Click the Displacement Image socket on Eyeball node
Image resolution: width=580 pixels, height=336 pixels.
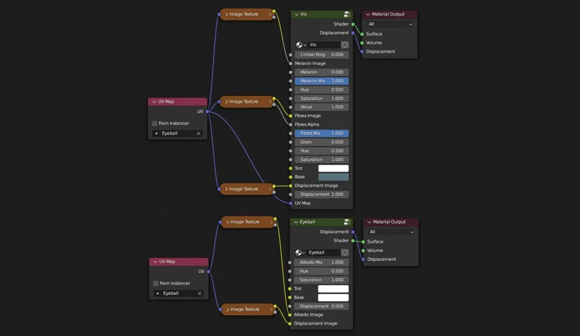click(290, 324)
